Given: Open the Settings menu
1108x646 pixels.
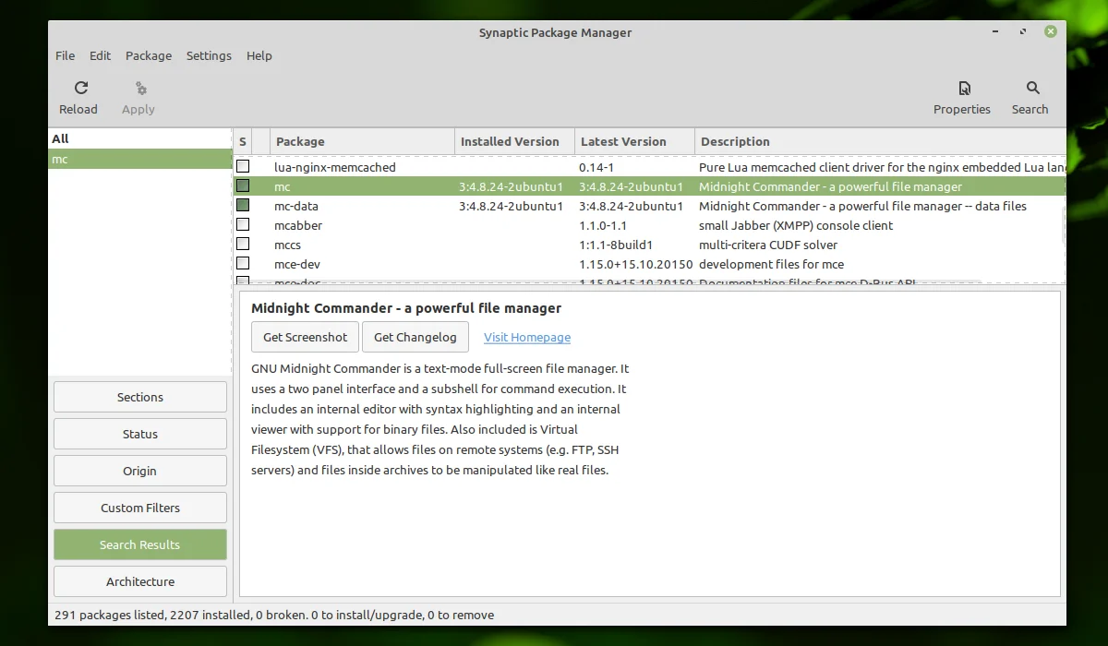Looking at the screenshot, I should click(x=209, y=55).
